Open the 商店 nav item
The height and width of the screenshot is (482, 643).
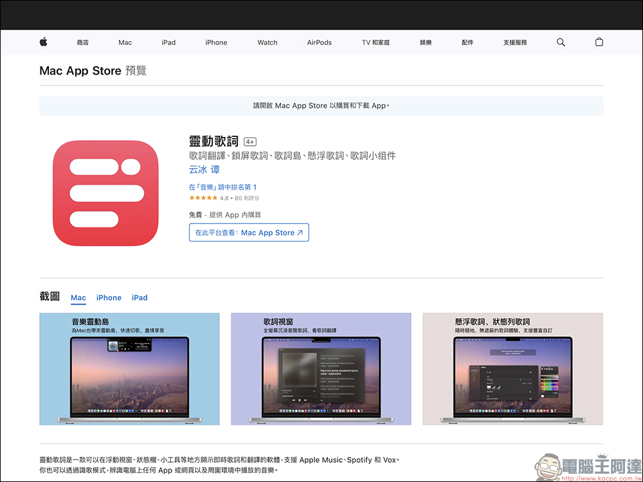(x=82, y=42)
